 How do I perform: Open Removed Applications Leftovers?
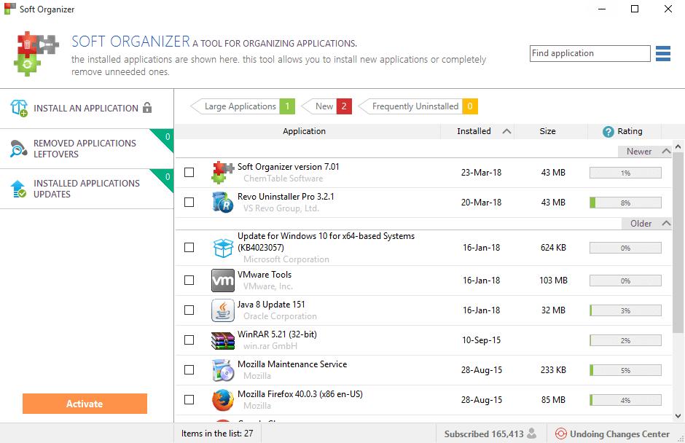point(87,149)
